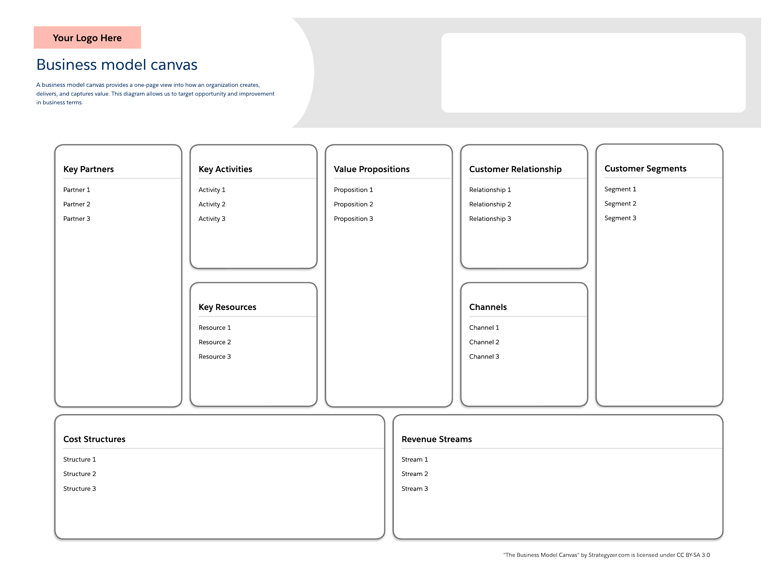Select the Value Propositions heading
Image resolution: width=778 pixels, height=584 pixels.
coord(371,169)
